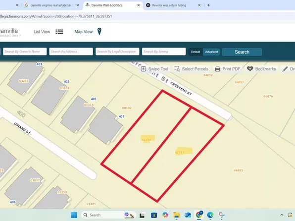This screenshot has width=295, height=221.
Task: Select parcel 02386 on the map
Action: (146, 140)
